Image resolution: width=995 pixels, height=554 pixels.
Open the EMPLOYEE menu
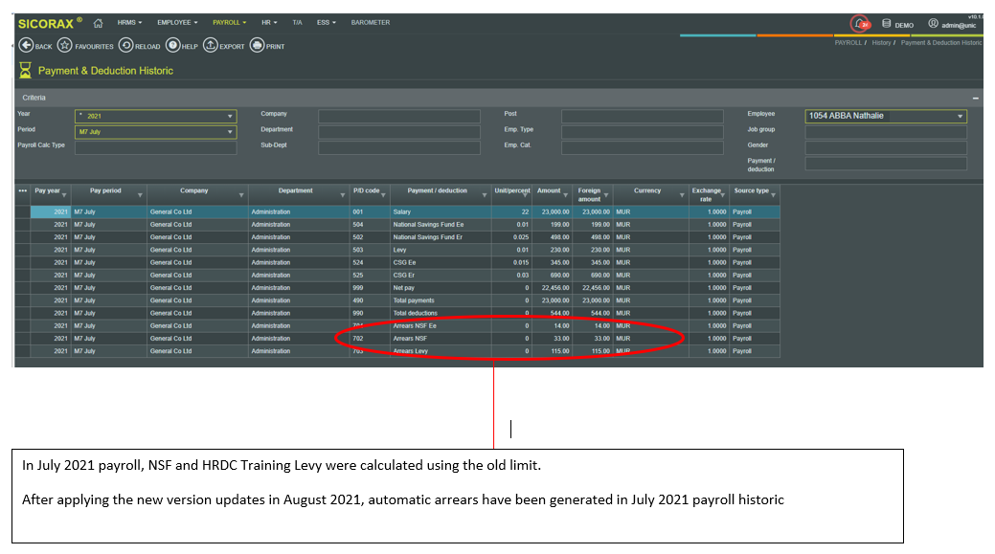click(177, 22)
